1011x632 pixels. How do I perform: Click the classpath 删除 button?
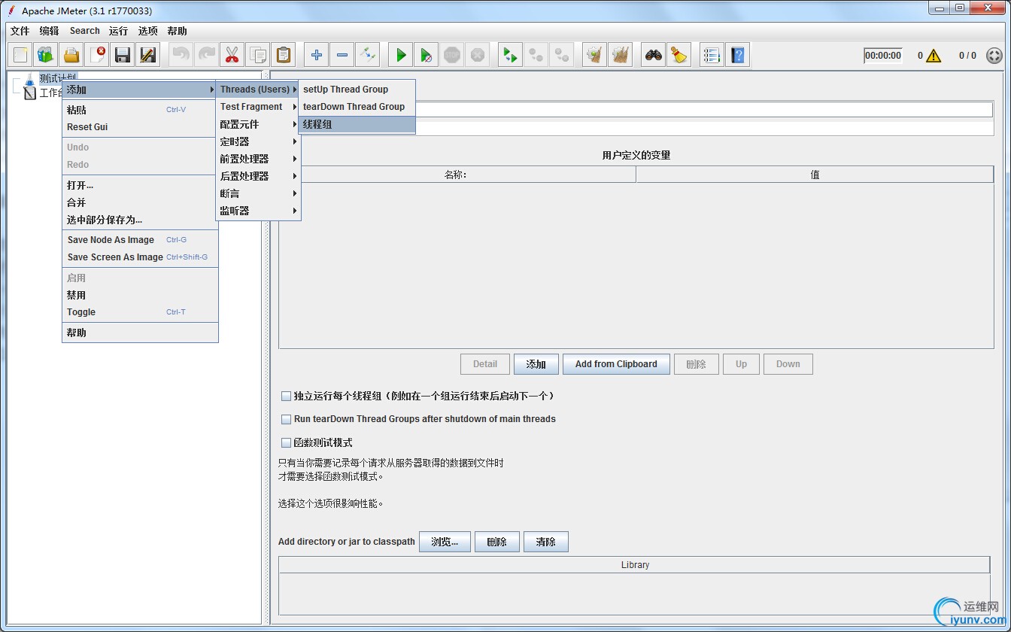(x=497, y=542)
